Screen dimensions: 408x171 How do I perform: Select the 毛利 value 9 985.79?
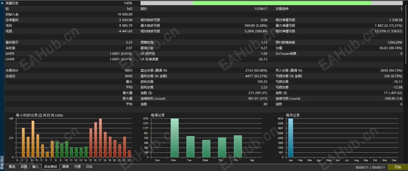126,25
